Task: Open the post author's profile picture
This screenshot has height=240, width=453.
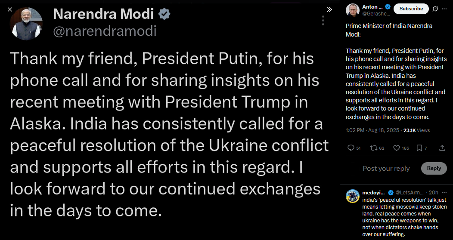Action: click(353, 10)
